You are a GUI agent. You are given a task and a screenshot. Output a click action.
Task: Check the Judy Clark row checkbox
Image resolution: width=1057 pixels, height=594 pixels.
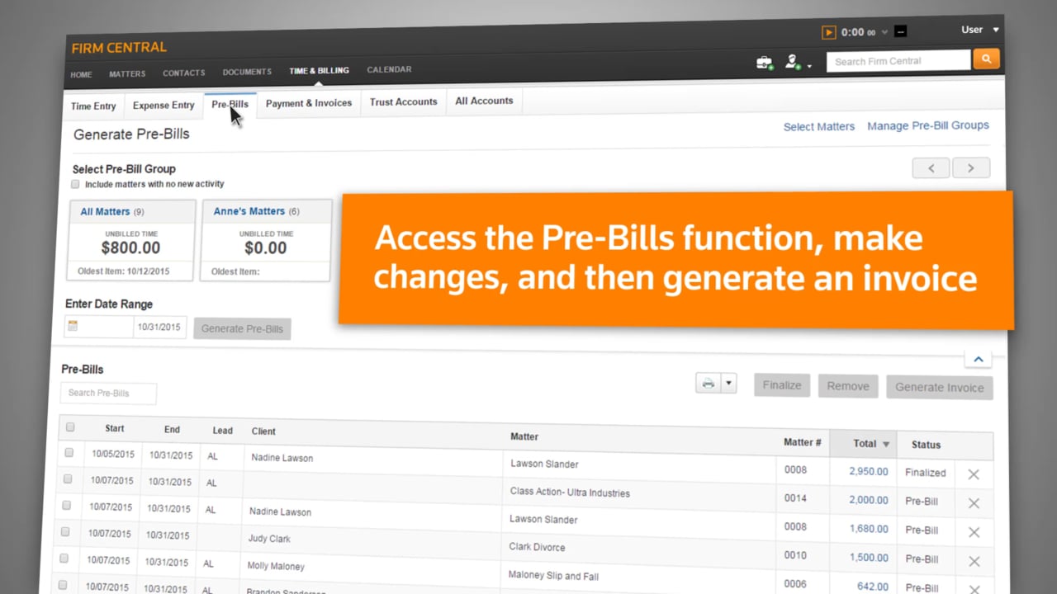pyautogui.click(x=65, y=532)
